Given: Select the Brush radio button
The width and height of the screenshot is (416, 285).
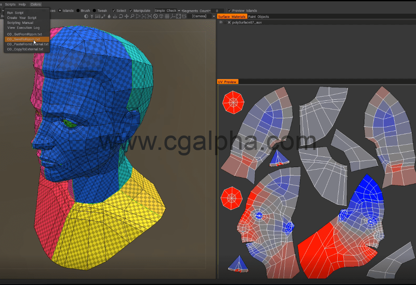Looking at the screenshot, I should point(78,11).
